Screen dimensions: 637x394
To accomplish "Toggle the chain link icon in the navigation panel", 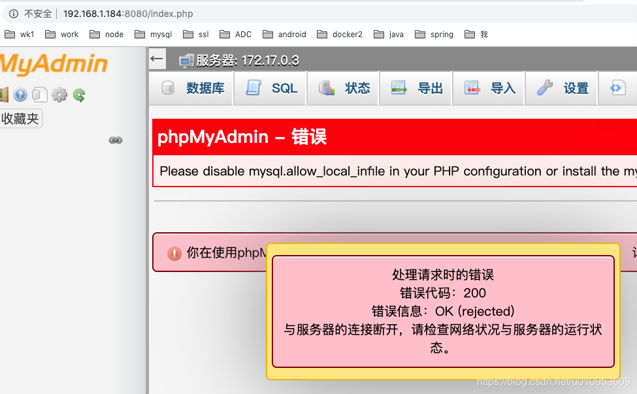I will tap(116, 140).
